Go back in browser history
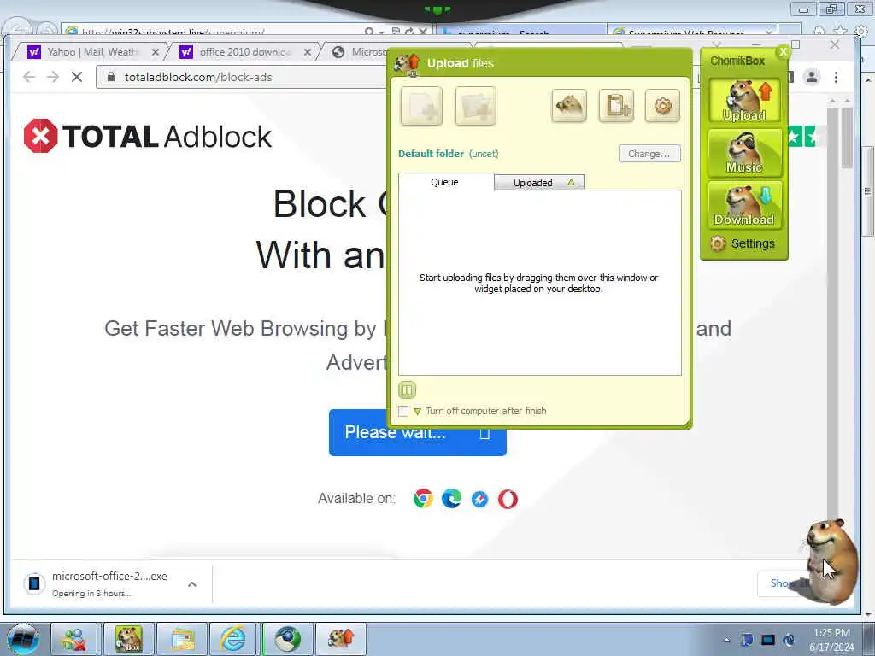Viewport: 875px width, 656px height. 29,77
